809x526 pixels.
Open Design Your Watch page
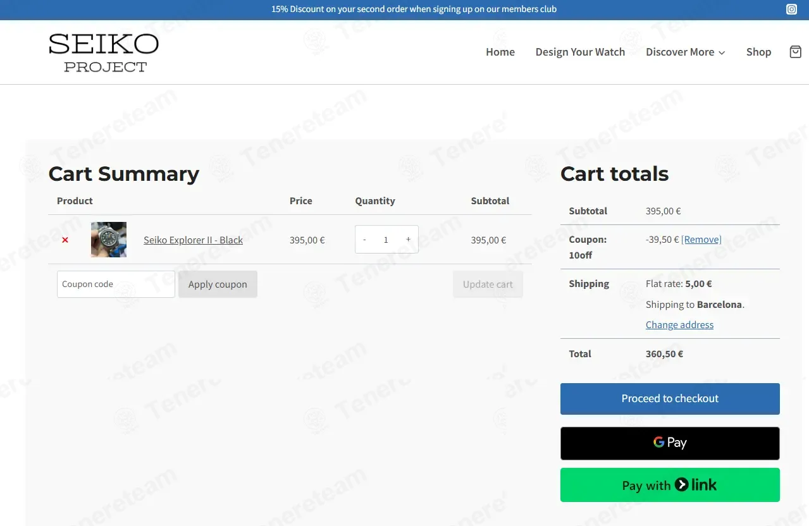580,52
